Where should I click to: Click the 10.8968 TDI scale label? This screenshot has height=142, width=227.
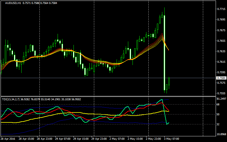(221, 134)
